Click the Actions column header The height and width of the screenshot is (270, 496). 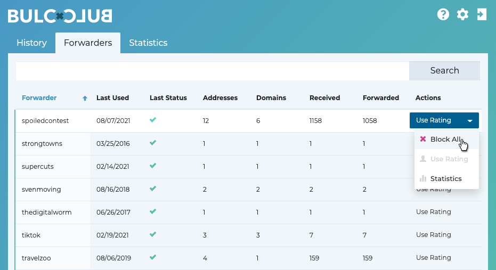pyautogui.click(x=428, y=98)
